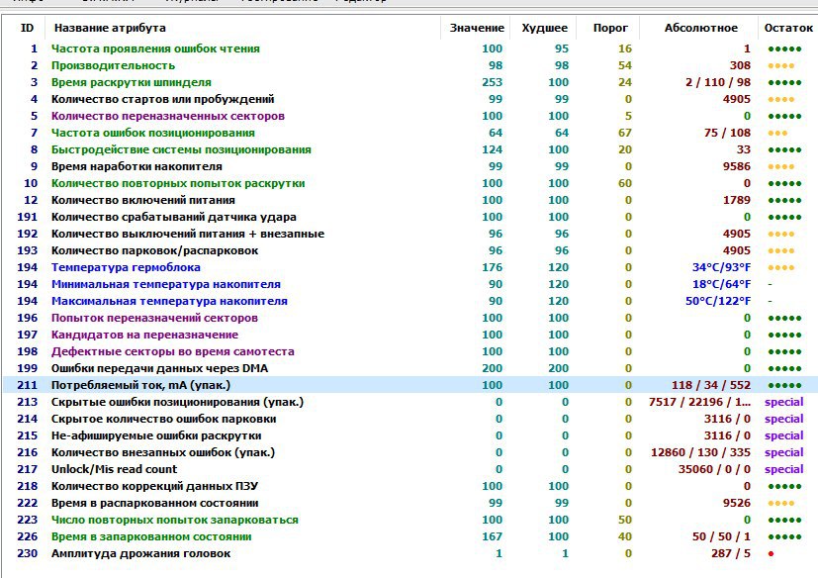The height and width of the screenshot is (578, 818).
Task: Select "Время в распаркованном состоянии" row
Action: 410,503
